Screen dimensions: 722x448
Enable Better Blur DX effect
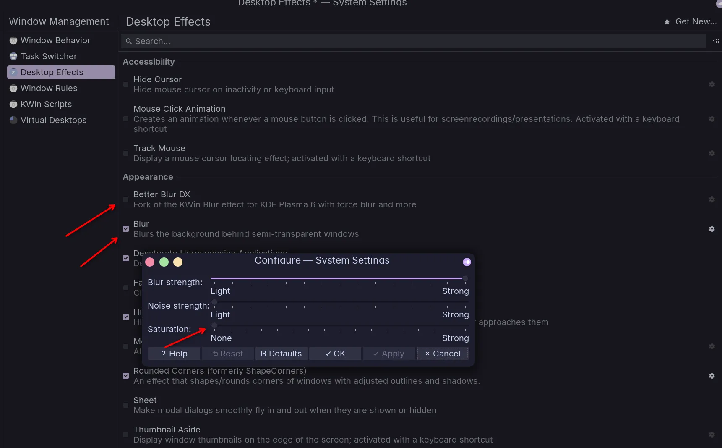tap(126, 199)
